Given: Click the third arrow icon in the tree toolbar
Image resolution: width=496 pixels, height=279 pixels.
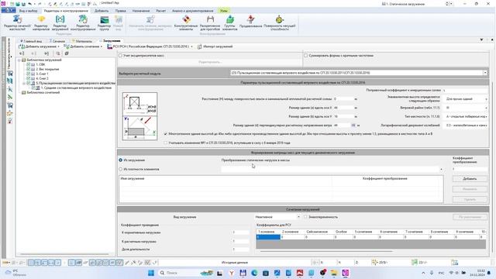Looking at the screenshot, I should pos(46,53).
